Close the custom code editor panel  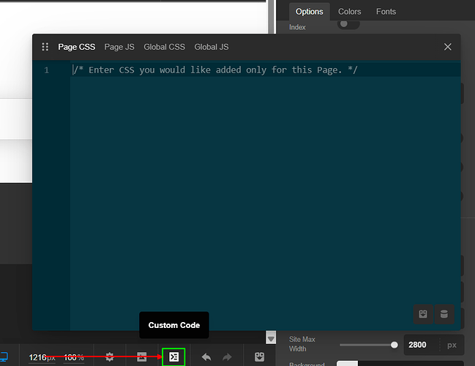click(x=448, y=47)
